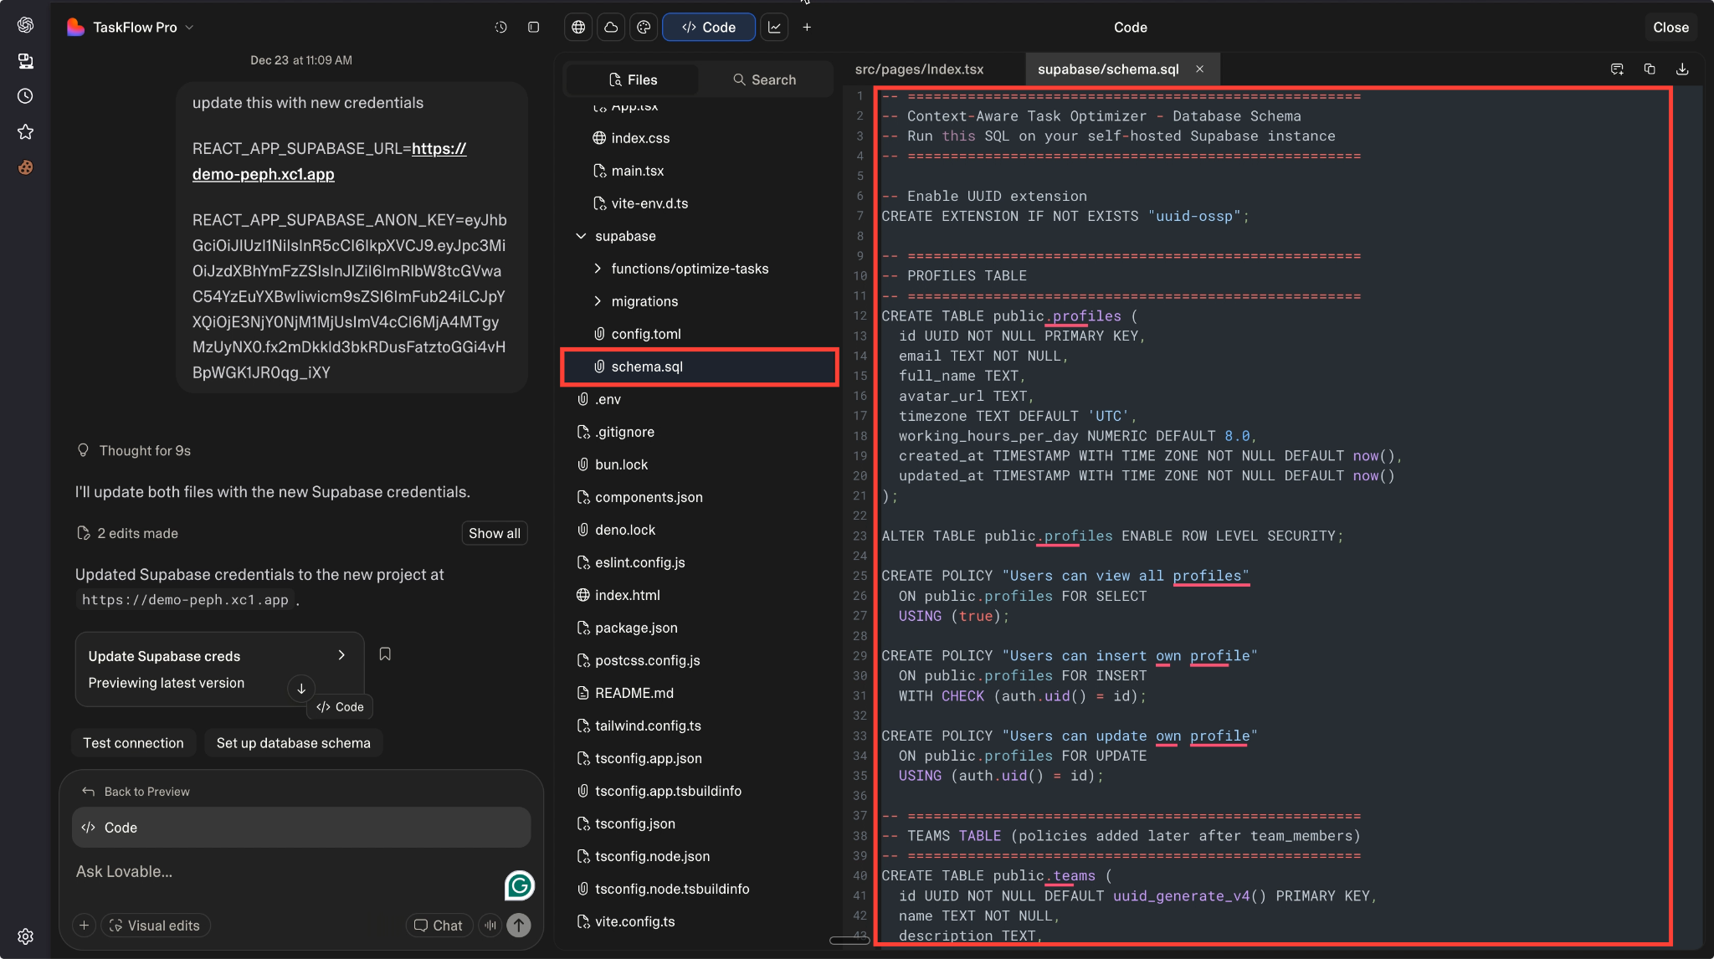Download the schema.sql file icon

[1682, 69]
